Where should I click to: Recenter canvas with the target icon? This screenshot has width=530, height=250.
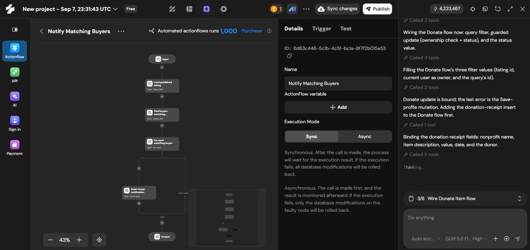tap(99, 240)
